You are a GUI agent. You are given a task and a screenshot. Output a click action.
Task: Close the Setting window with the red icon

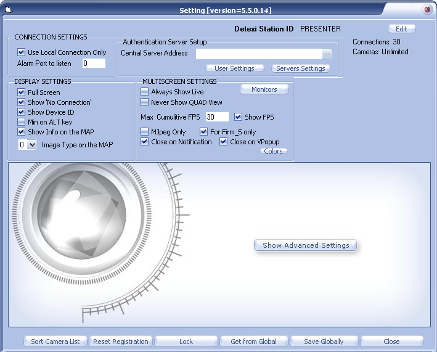tap(427, 10)
